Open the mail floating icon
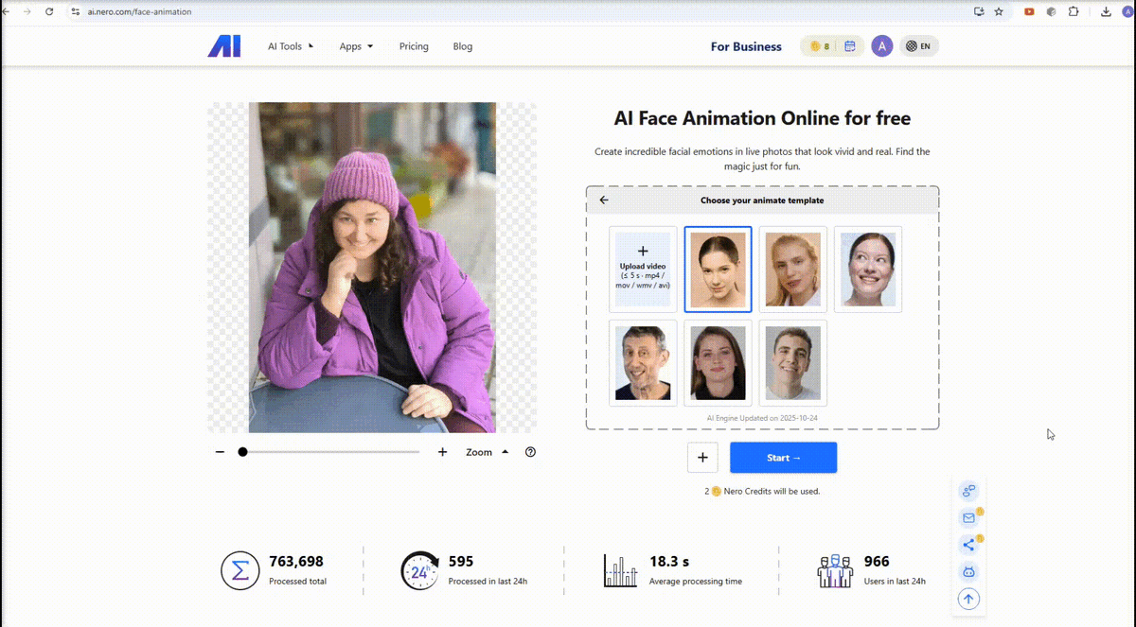This screenshot has width=1136, height=627. pos(968,517)
